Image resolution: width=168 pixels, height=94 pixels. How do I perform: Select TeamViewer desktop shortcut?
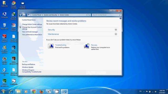pos(4,72)
